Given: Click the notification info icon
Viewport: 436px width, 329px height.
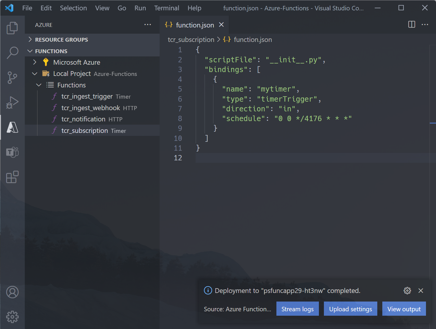Looking at the screenshot, I should point(208,291).
